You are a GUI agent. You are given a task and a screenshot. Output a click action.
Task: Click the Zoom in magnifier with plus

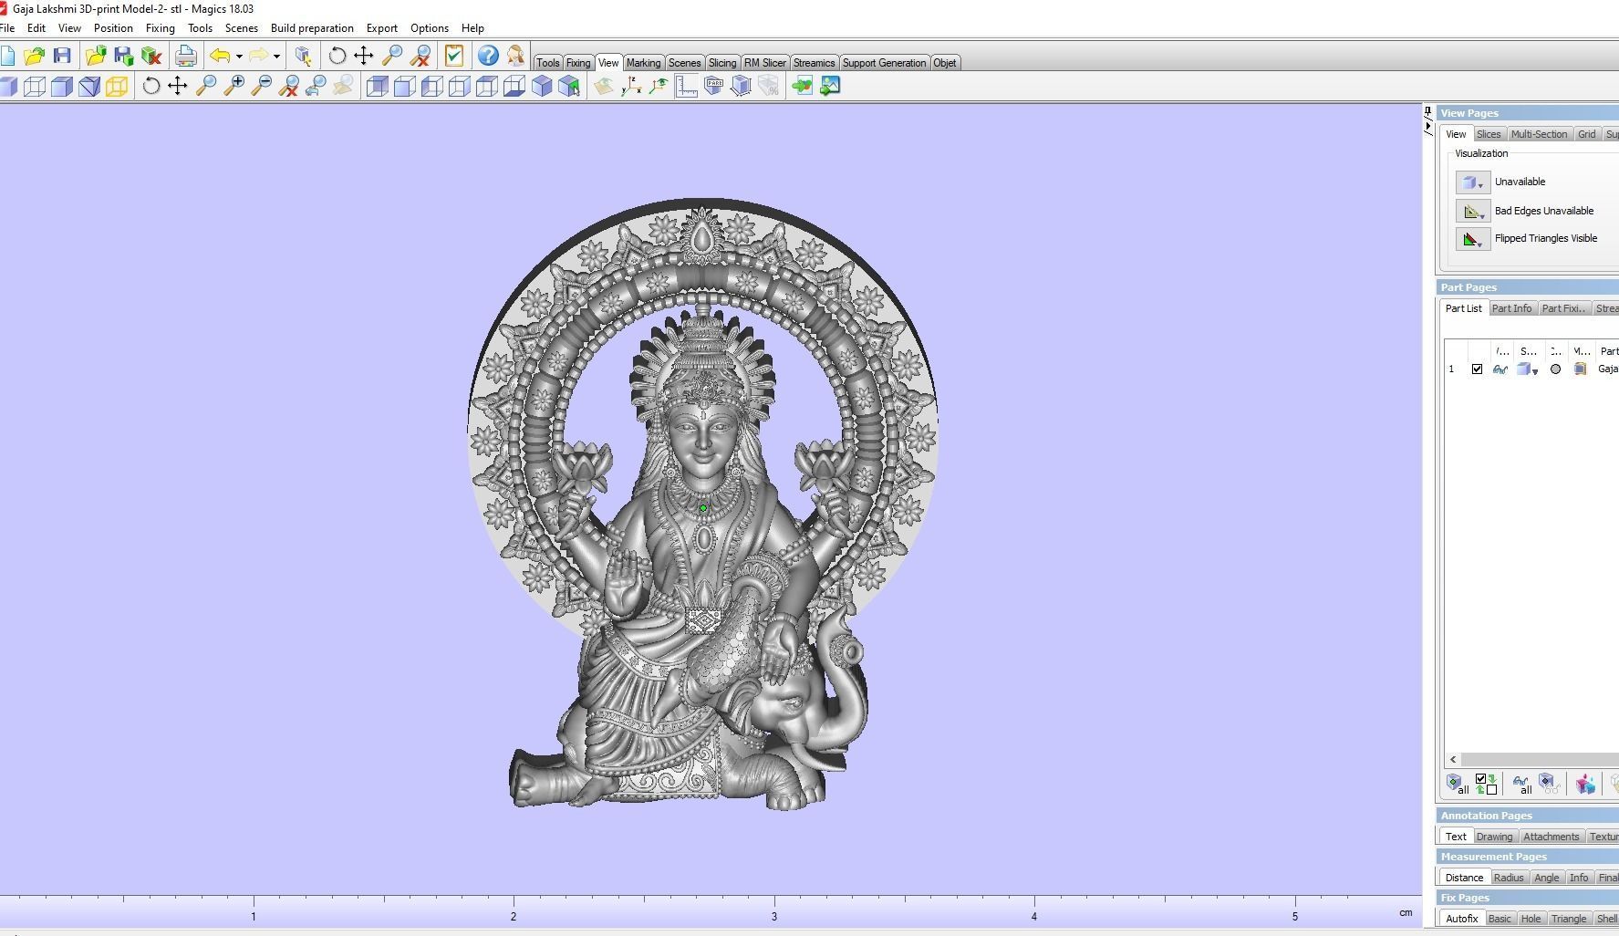[x=234, y=87]
